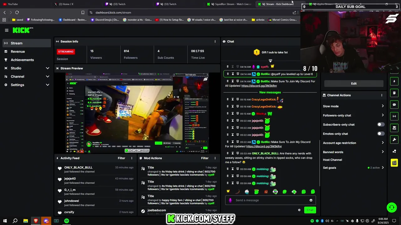Toggle Emotes-only chat switch
The height and width of the screenshot is (225, 401).
pos(381,134)
